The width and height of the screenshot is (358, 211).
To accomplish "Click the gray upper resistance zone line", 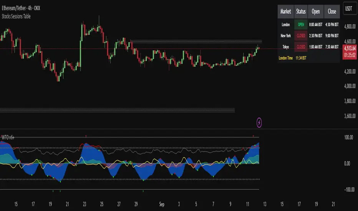I will tap(196, 41).
